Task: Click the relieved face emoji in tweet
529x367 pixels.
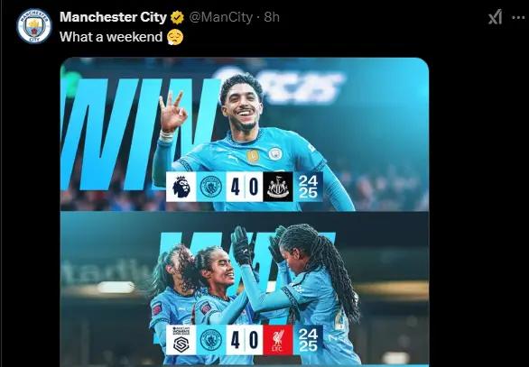Action: [175, 37]
